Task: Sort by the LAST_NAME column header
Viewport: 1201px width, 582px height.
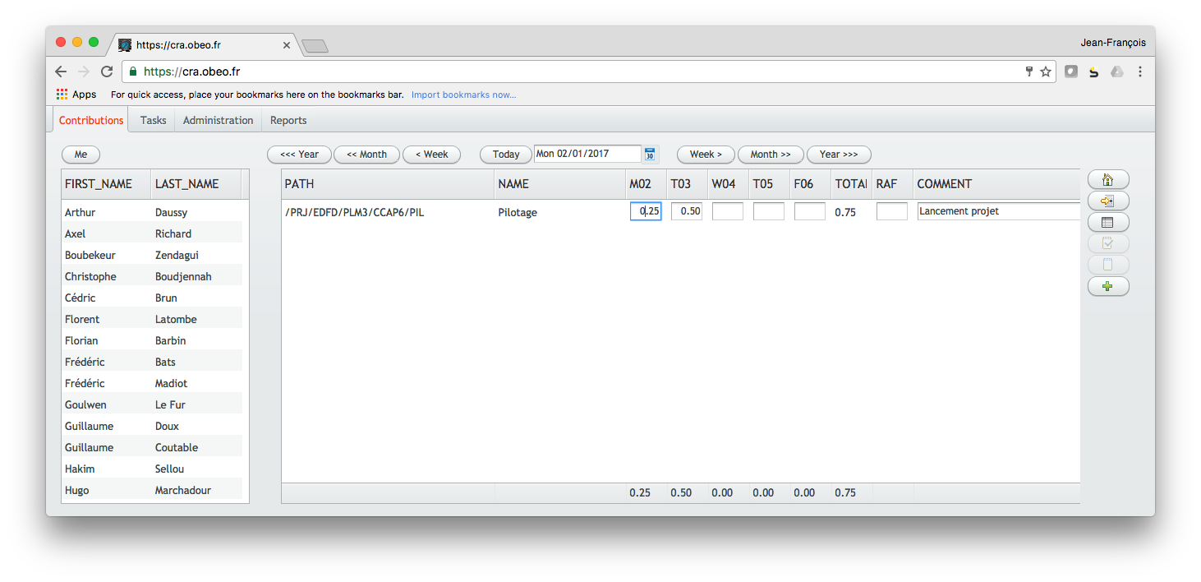Action: pyautogui.click(x=196, y=184)
